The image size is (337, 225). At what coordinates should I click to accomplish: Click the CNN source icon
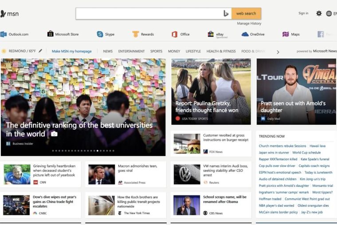point(35,182)
